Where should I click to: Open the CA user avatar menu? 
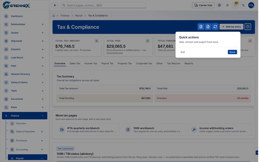click(x=251, y=5)
